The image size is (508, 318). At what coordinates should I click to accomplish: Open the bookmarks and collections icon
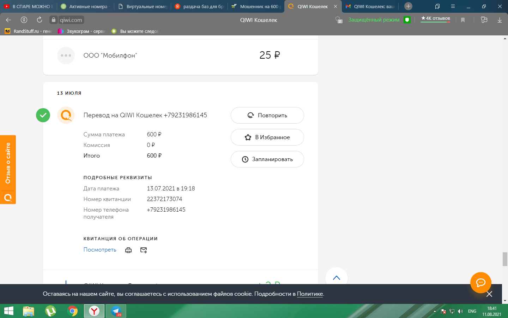[x=484, y=20]
